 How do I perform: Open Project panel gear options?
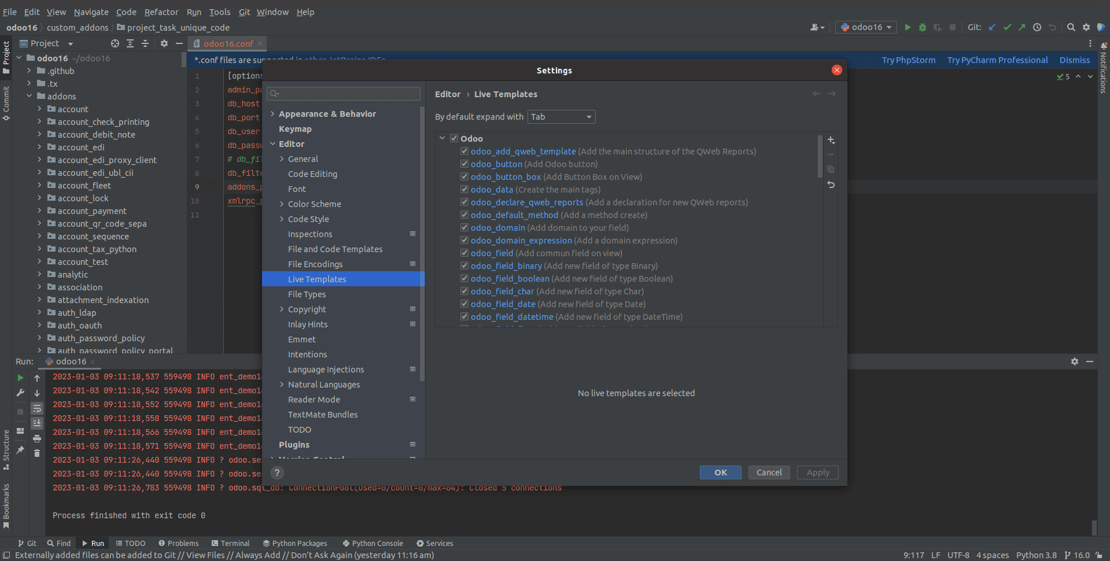click(x=164, y=43)
